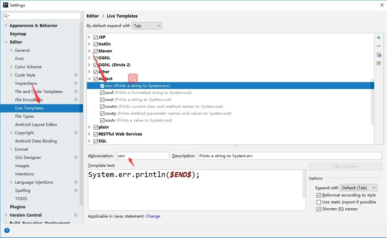
Task: Click the help question mark icon
Action: tap(7, 230)
